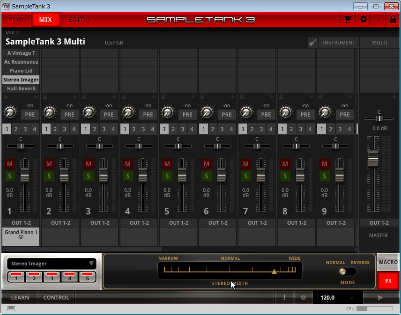Open master OUT 1-2 output selector
The height and width of the screenshot is (315, 401).
pyautogui.click(x=379, y=223)
